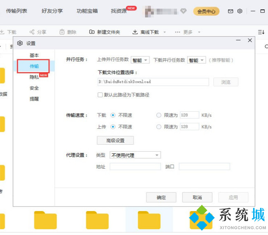Viewport: 268px width, 235px height.
Task: Click the proxy 地址 input field
Action: (x=135, y=167)
